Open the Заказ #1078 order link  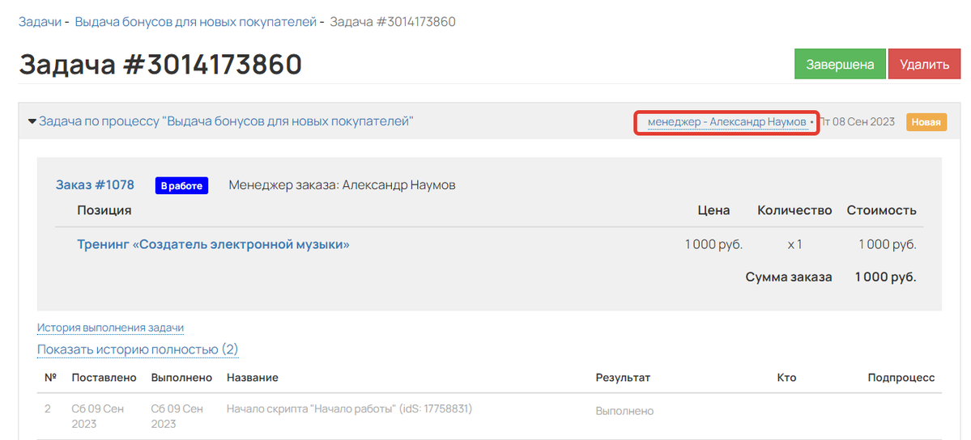coord(95,185)
